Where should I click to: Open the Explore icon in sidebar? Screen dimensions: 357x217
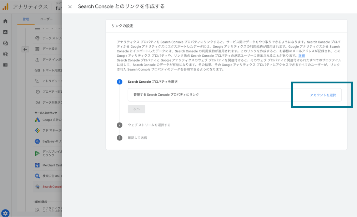[5, 43]
